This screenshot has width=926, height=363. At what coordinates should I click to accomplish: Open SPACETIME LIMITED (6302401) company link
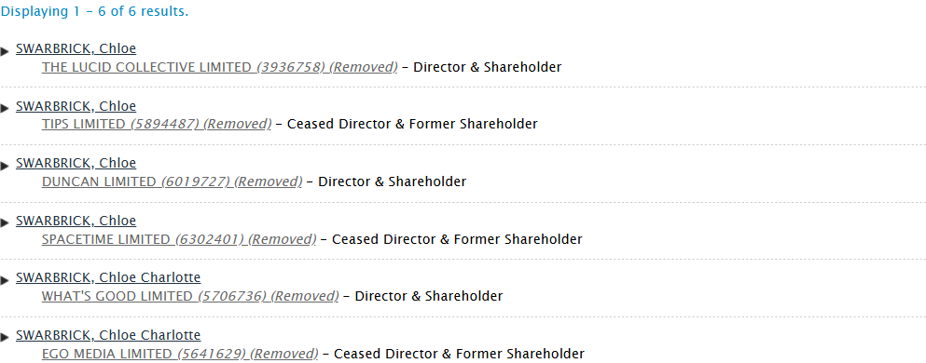[179, 239]
